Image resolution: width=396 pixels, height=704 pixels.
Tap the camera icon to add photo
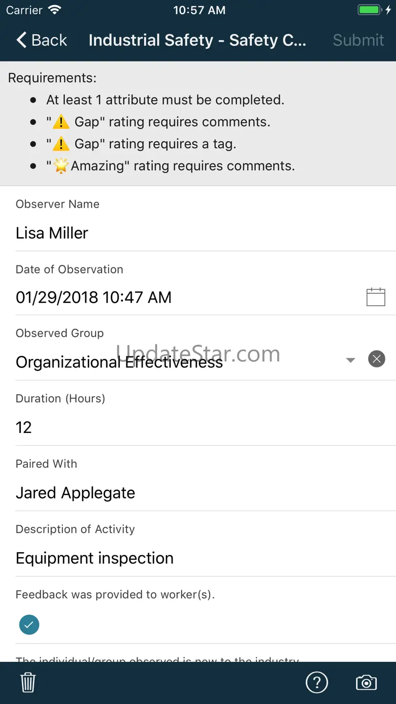366,683
